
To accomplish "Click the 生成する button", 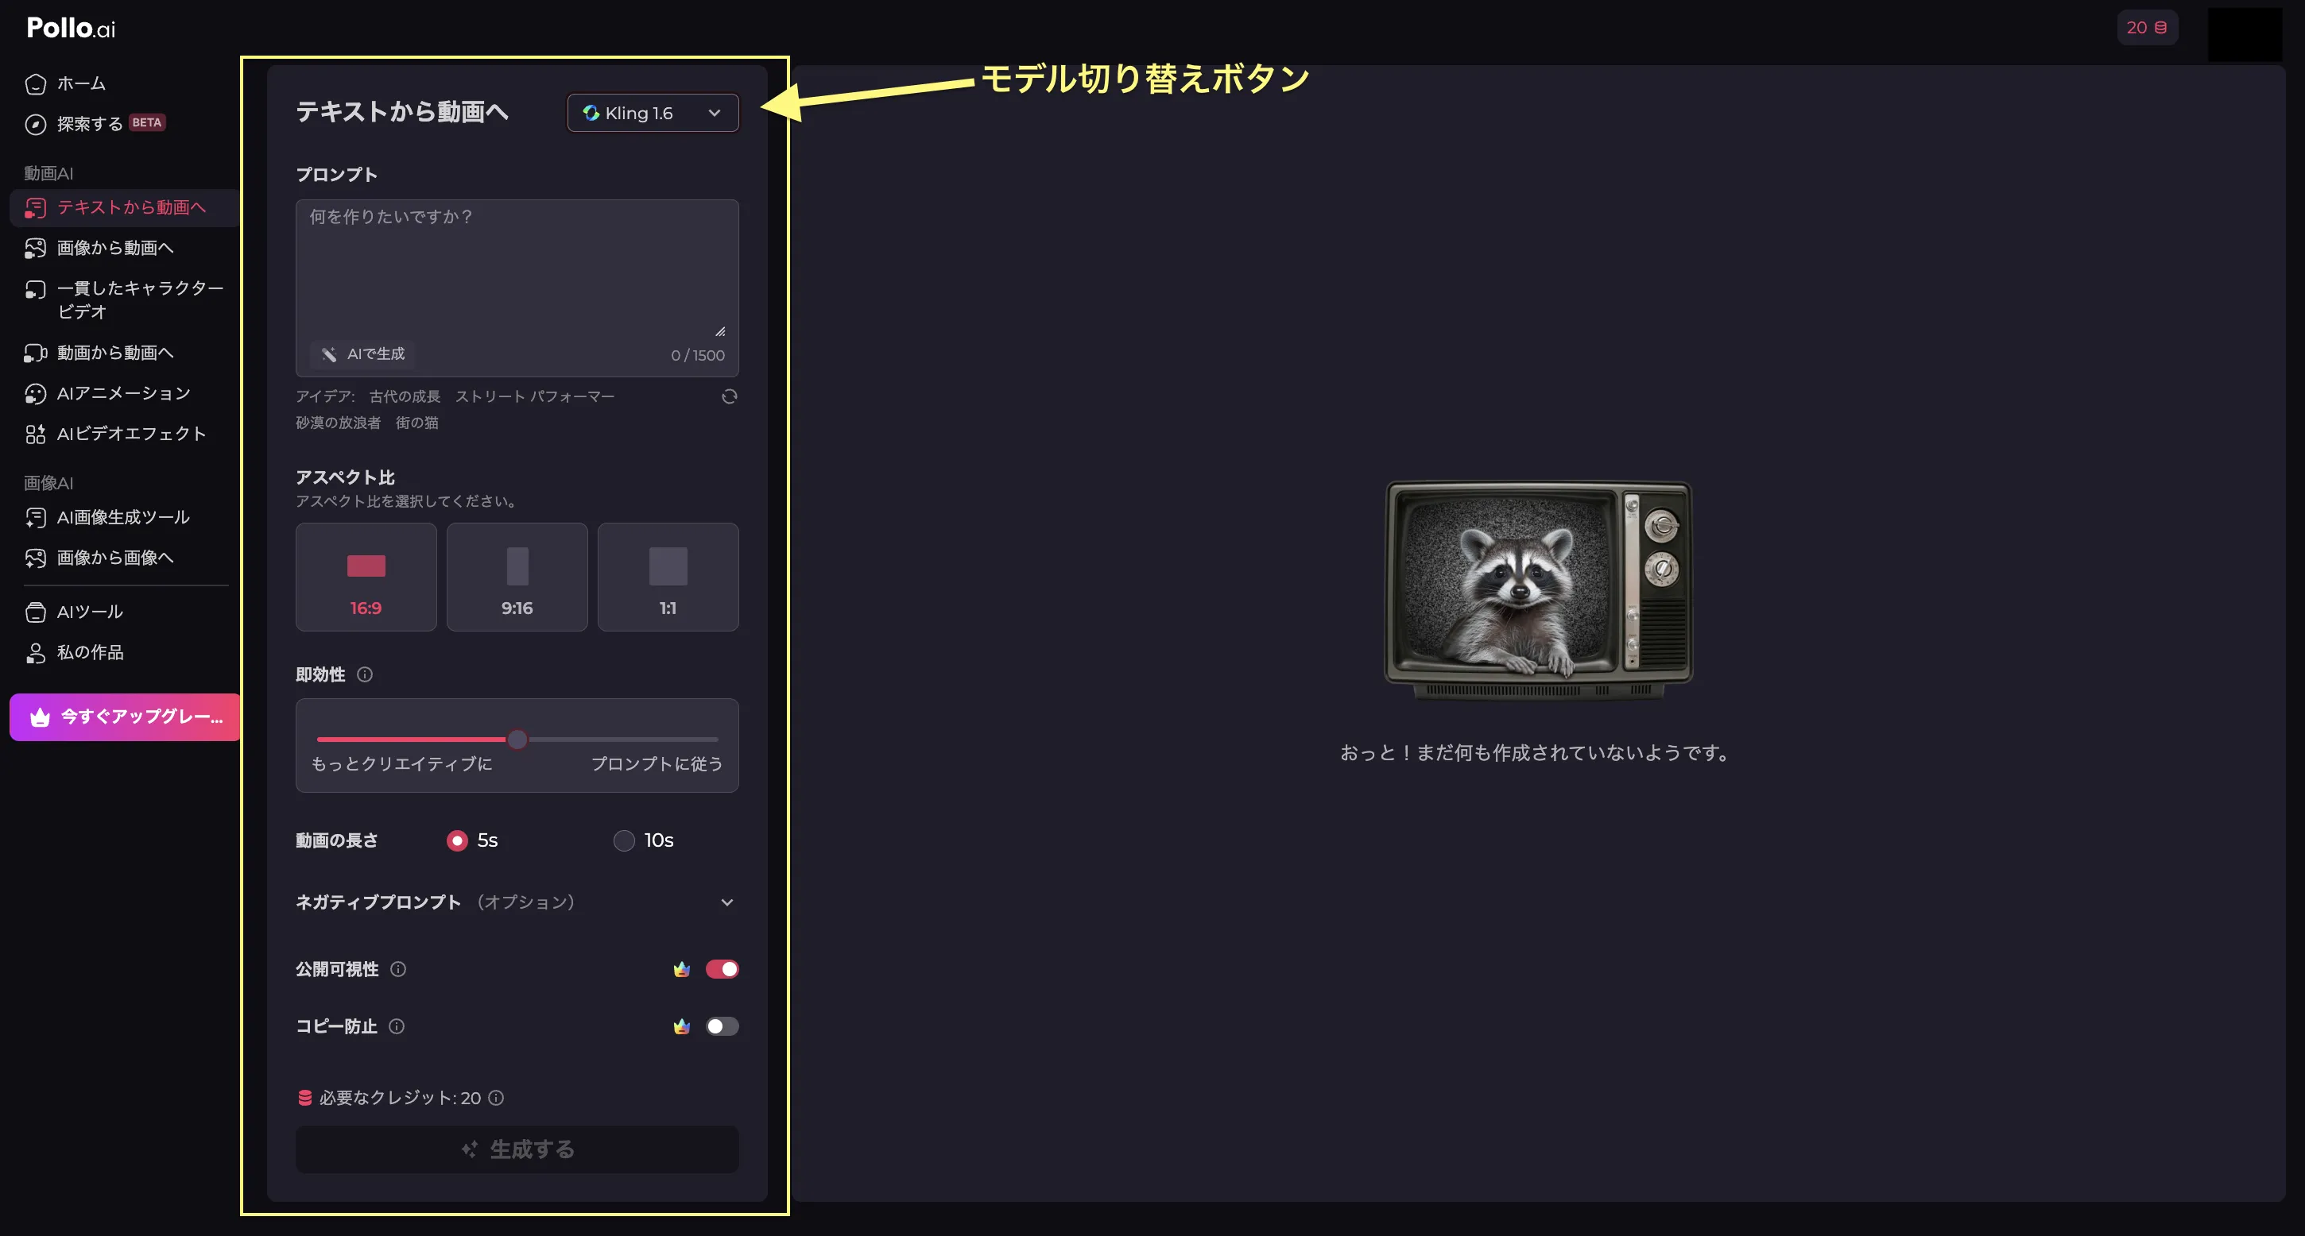I will click(517, 1149).
